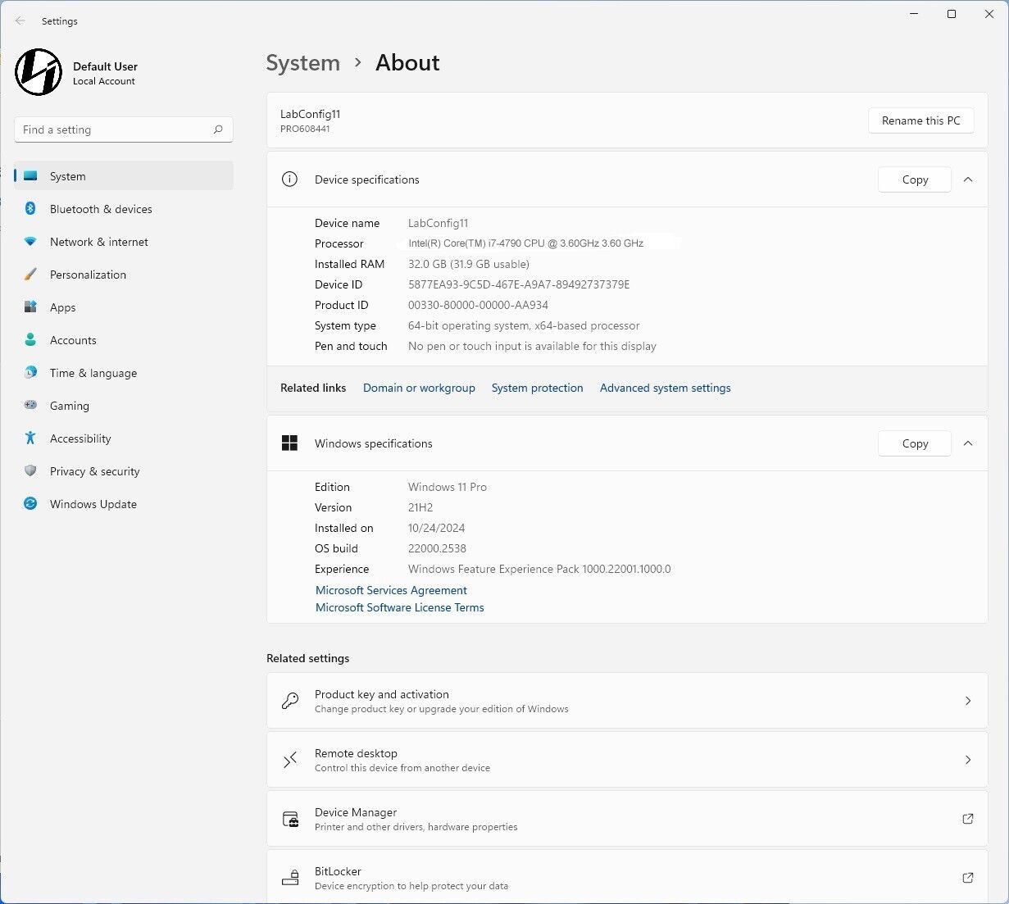
Task: Copy the Windows specifications
Action: [915, 443]
